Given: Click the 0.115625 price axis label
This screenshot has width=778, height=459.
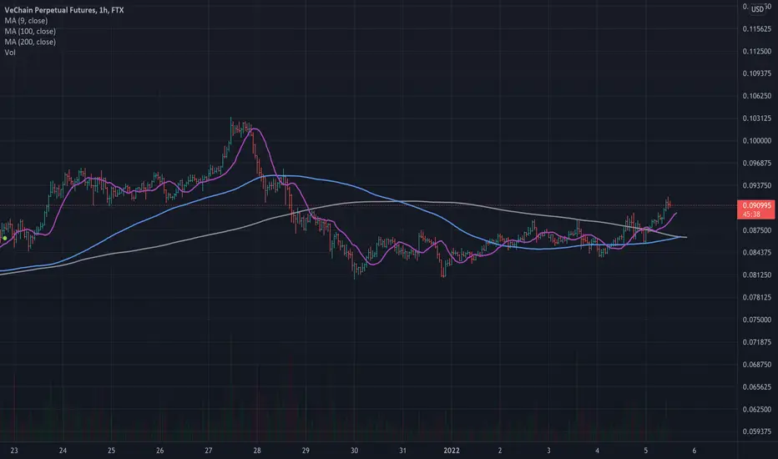Looking at the screenshot, I should tap(756, 28).
